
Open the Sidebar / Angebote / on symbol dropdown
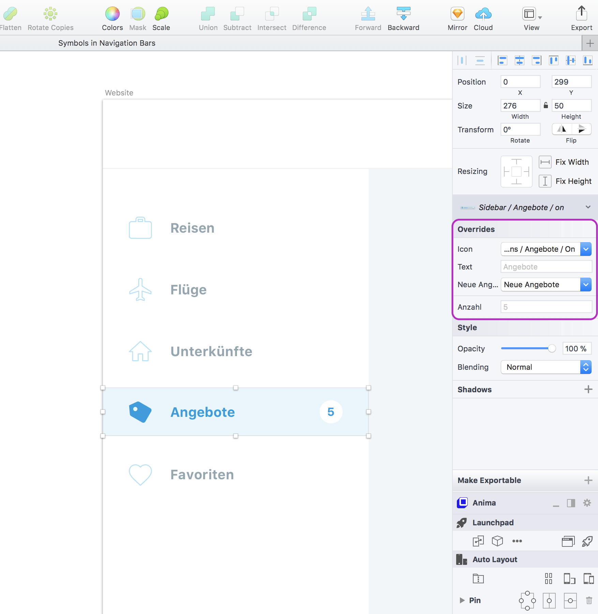(x=525, y=207)
